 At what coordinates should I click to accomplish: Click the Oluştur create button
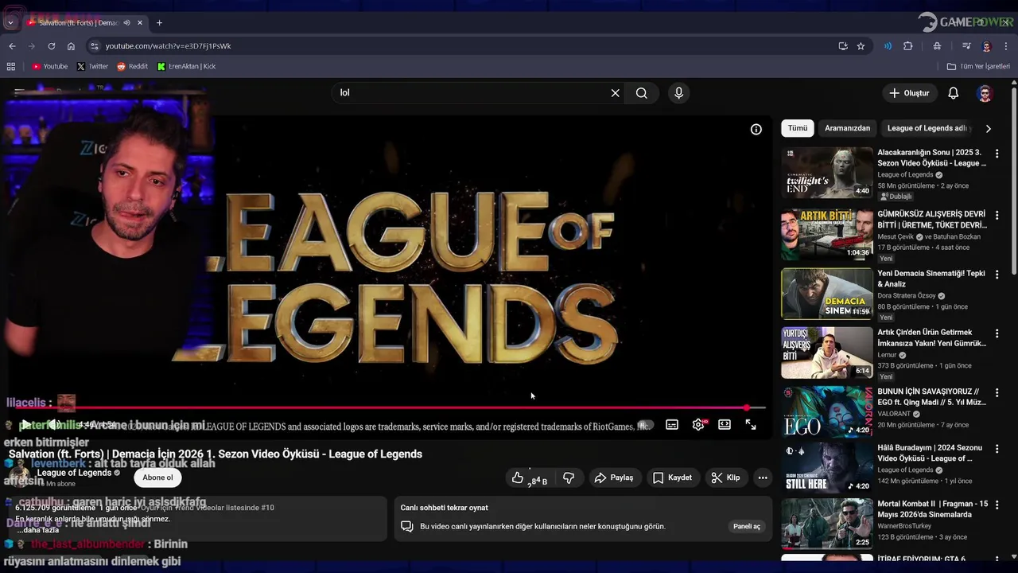[909, 93]
